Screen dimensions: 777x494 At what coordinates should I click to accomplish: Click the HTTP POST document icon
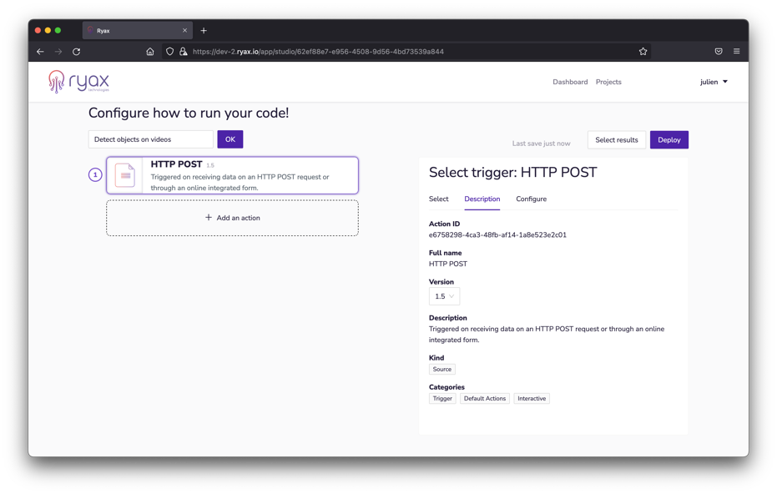click(125, 175)
